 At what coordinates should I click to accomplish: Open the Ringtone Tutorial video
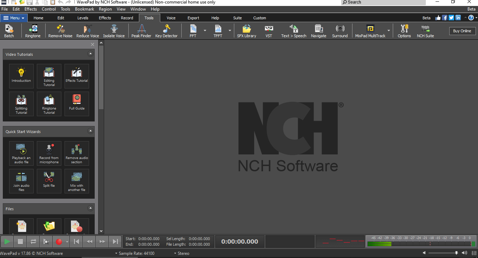[x=49, y=104]
